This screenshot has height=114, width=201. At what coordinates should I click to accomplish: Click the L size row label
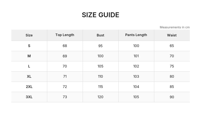(29, 66)
